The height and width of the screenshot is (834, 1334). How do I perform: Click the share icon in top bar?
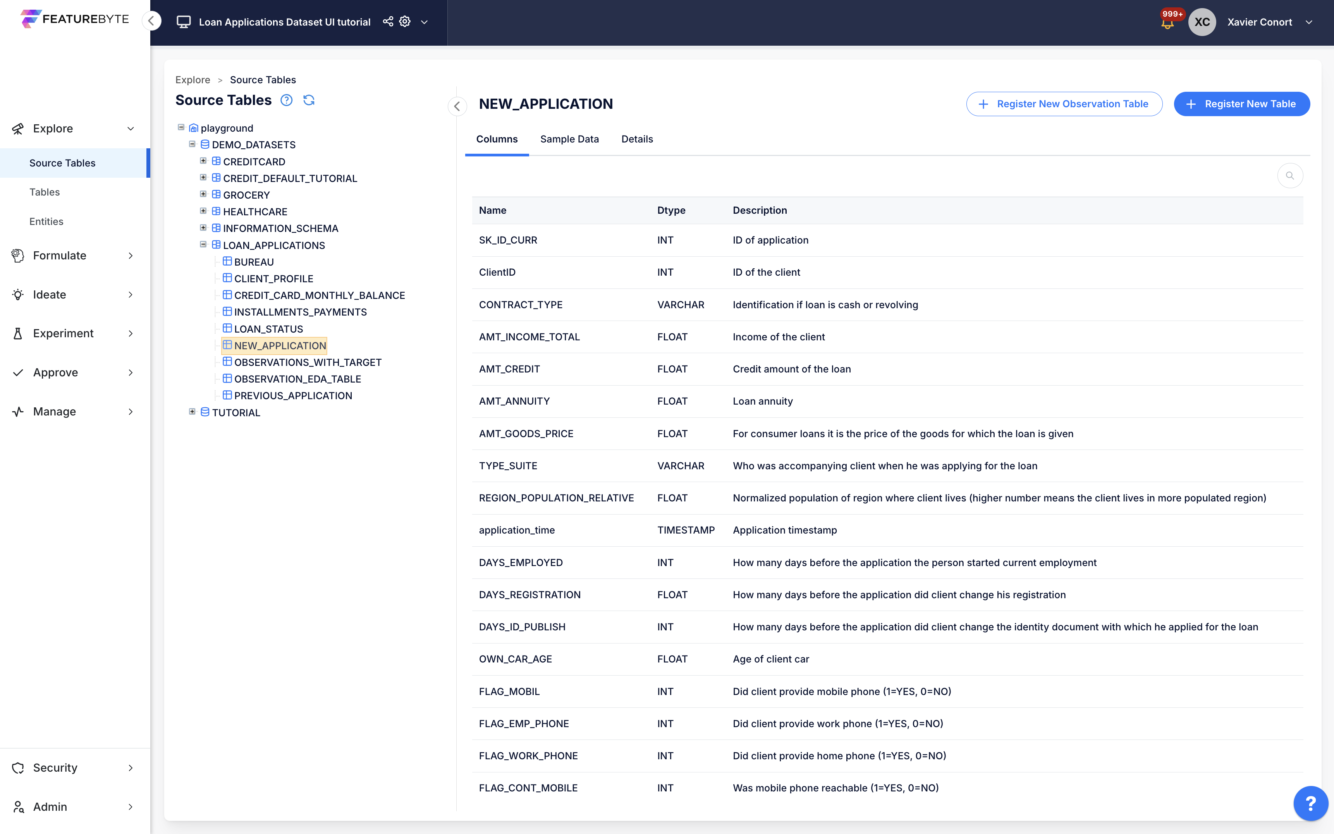[388, 22]
